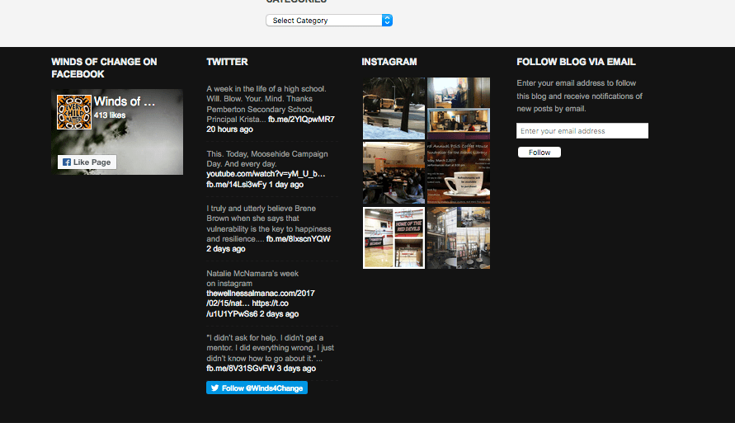Open the Coffee House poster Instagram photo

click(x=459, y=173)
